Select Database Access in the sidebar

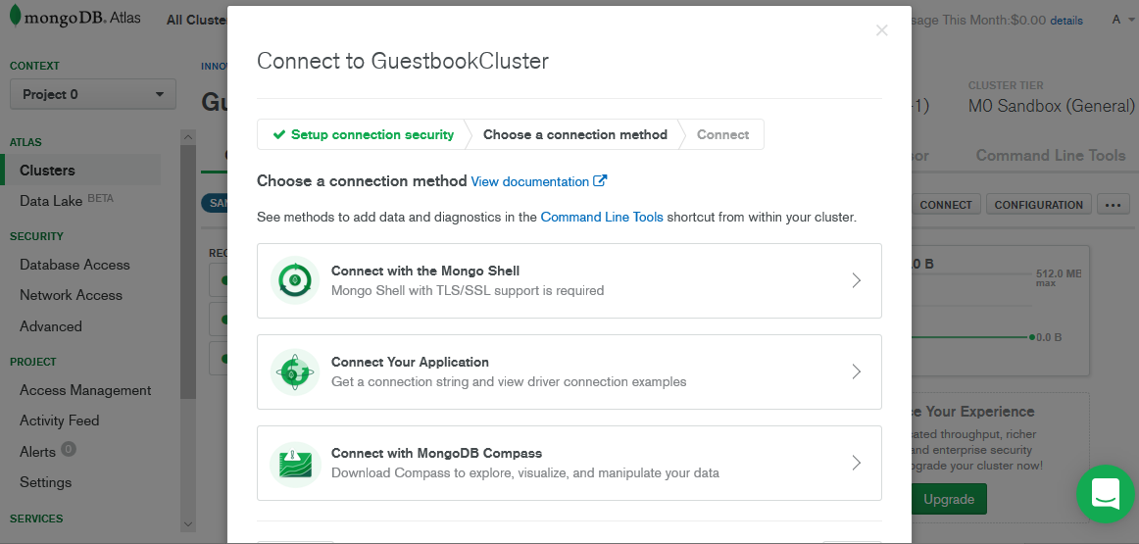(x=74, y=265)
